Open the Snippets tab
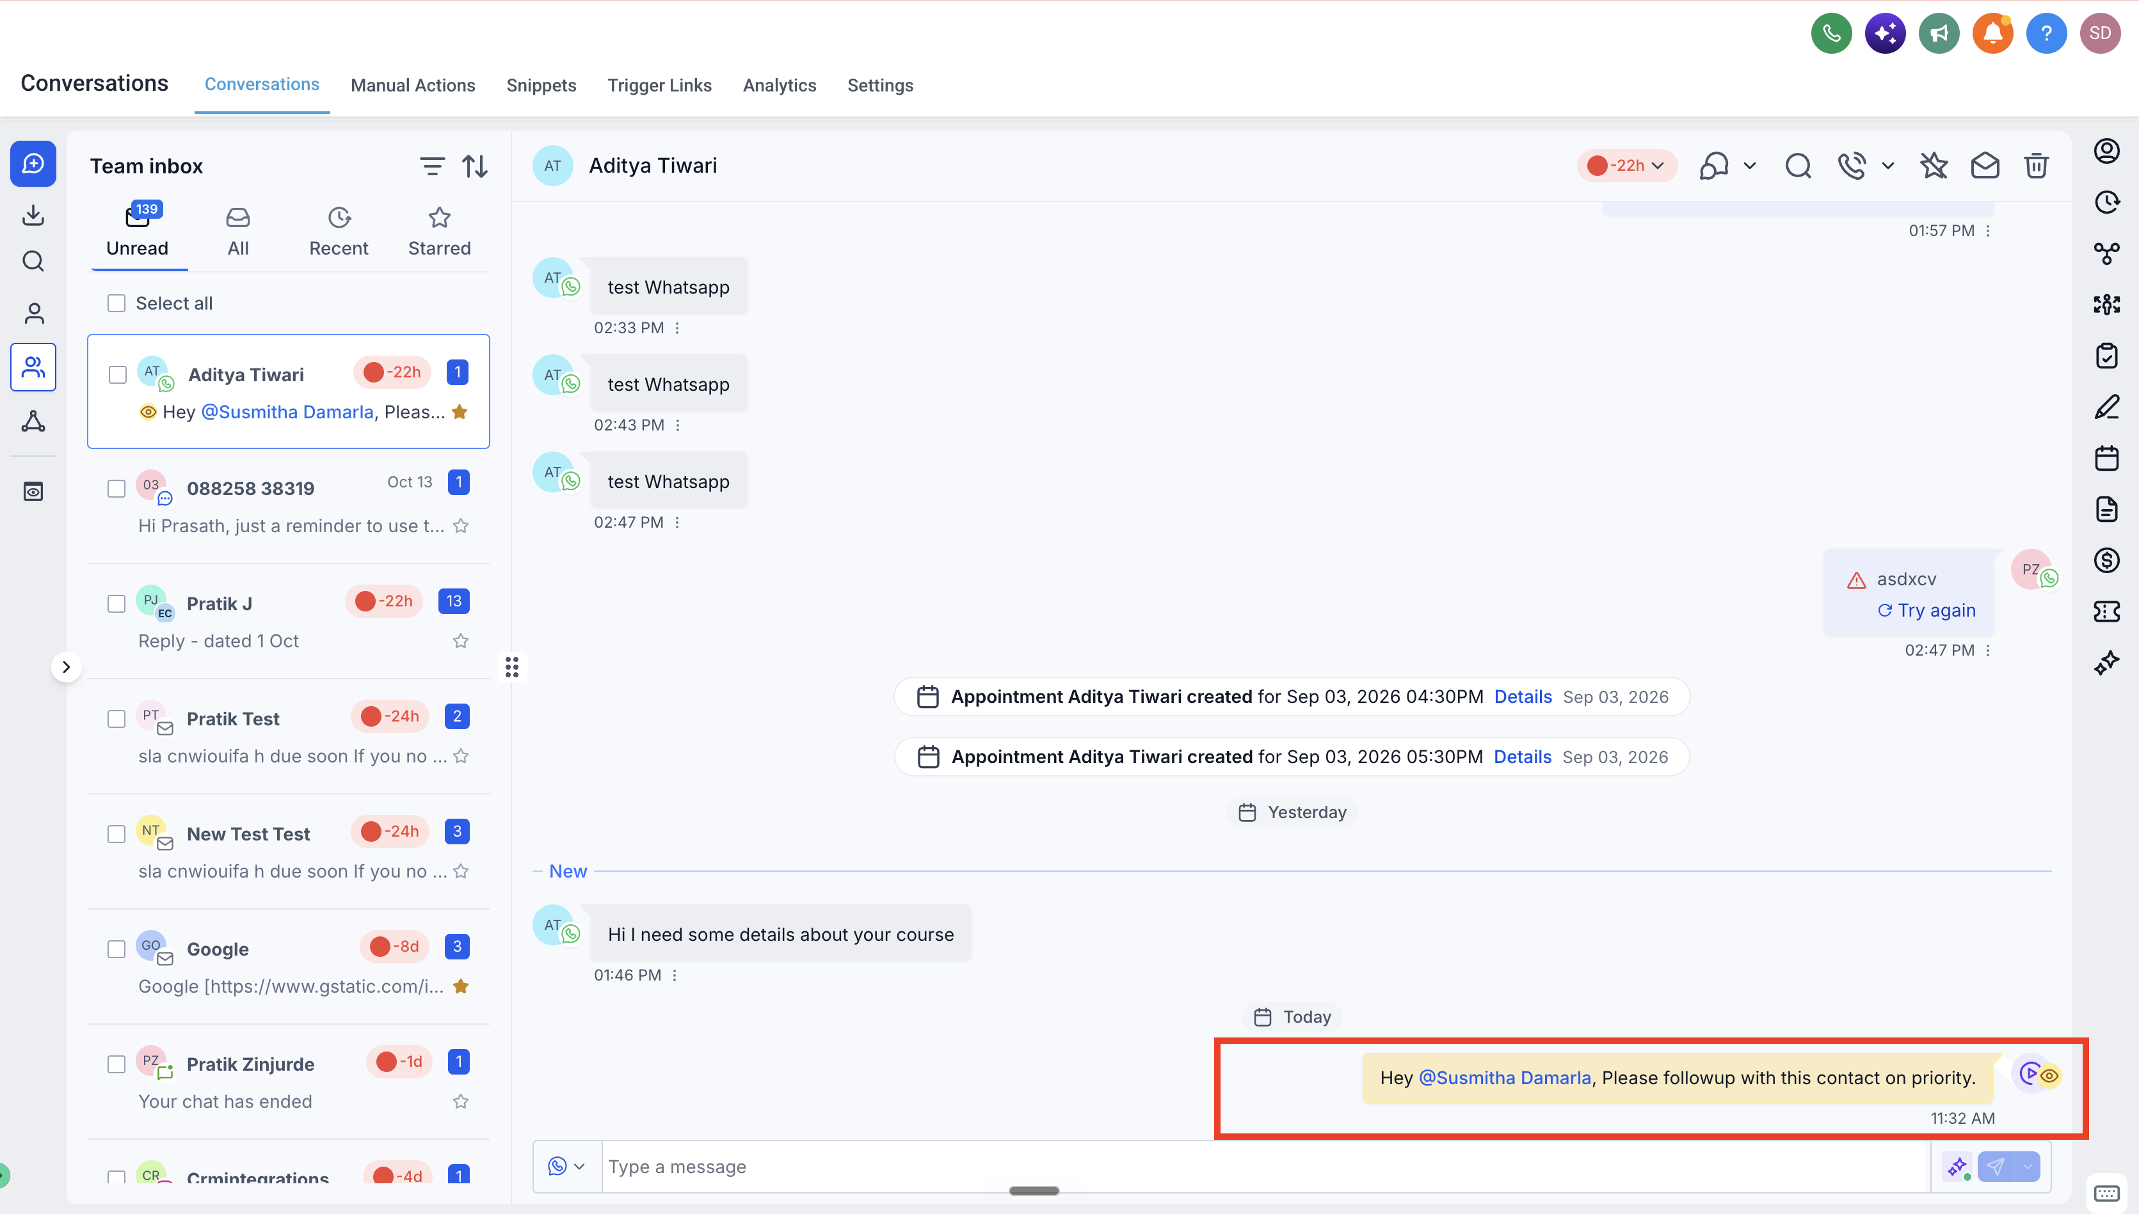2139x1214 pixels. pos(541,85)
